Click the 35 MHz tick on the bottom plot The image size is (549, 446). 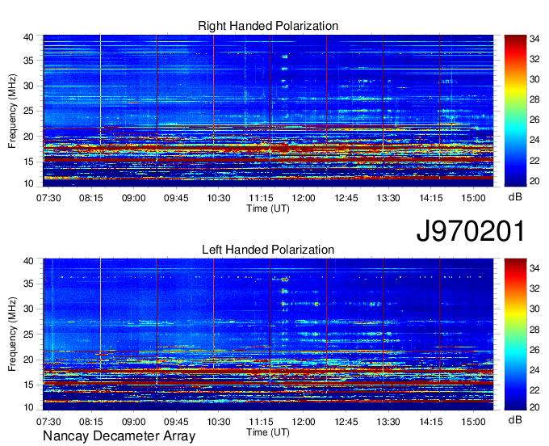click(29, 284)
